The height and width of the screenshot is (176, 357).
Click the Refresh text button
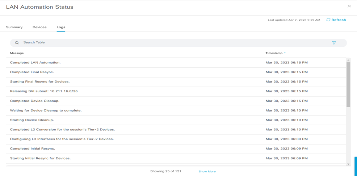(339, 20)
